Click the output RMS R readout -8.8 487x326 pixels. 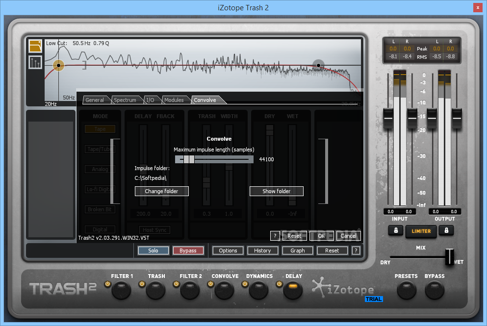tap(450, 56)
